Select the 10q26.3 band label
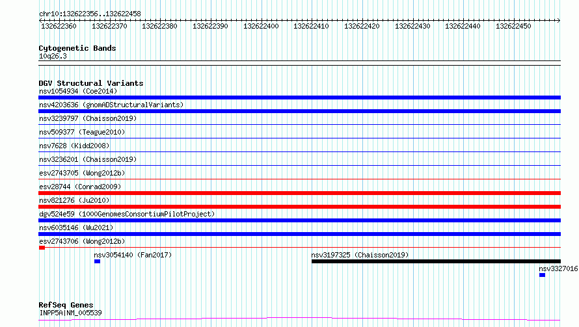This screenshot has width=579, height=327. (53, 56)
